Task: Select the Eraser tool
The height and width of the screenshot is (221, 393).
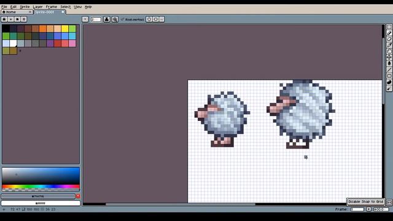Action: (x=389, y=39)
